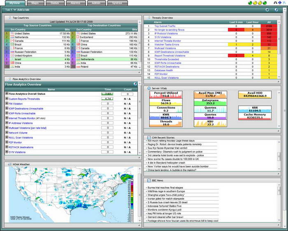Expand the Network Volume row
Image resolution: width=288 pixels, height=231 pixels.
[x=7, y=132]
